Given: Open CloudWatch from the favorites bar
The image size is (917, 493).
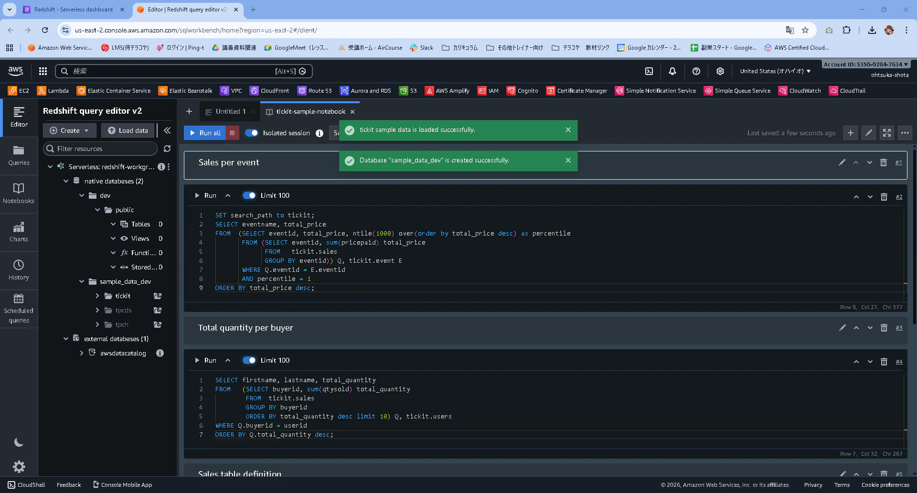Looking at the screenshot, I should [x=800, y=91].
